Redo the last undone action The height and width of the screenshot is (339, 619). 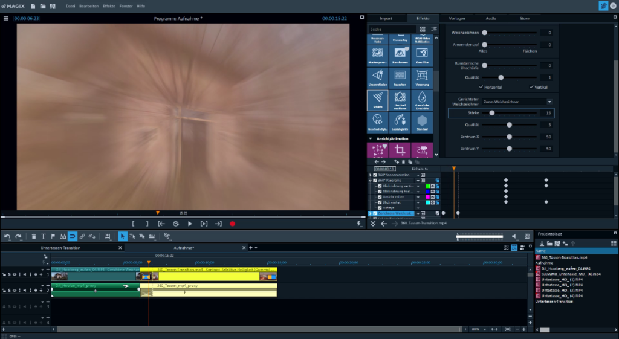(x=18, y=236)
